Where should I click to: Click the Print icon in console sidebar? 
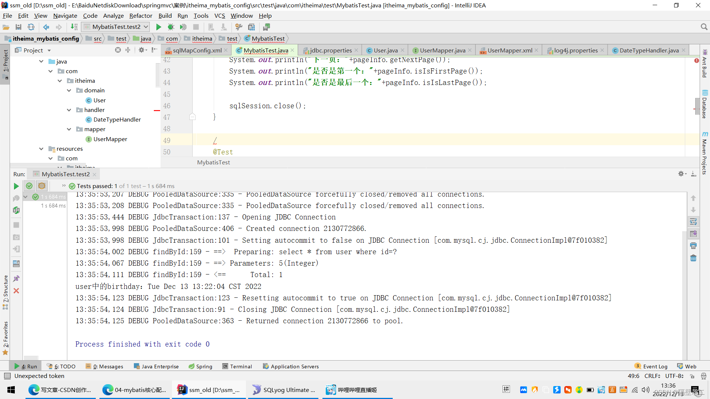(693, 246)
